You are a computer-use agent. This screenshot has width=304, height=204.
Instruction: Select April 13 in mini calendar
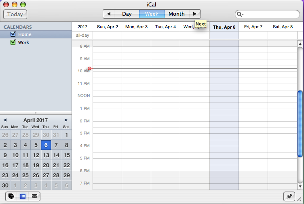click(46, 155)
